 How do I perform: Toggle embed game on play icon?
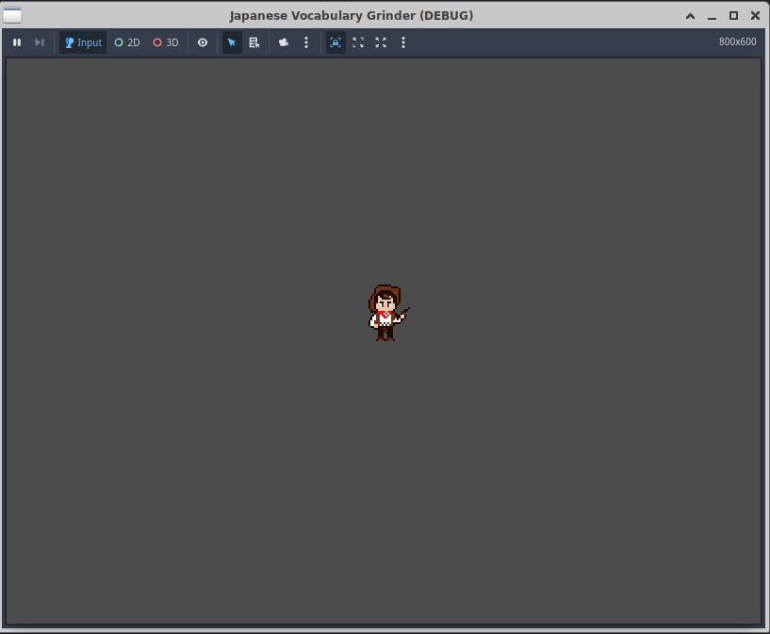point(336,42)
